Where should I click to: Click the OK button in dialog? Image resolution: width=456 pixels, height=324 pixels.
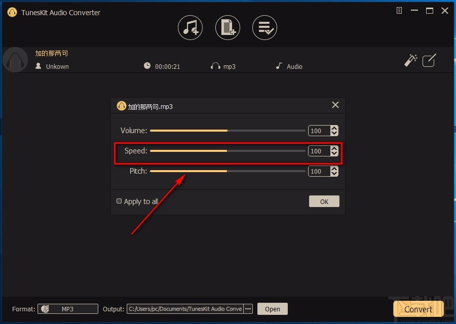click(x=324, y=201)
